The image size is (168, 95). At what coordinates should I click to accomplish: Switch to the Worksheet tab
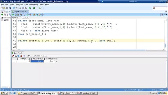[15, 18]
